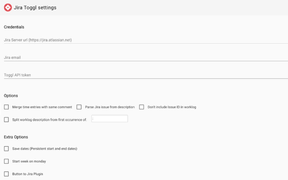Click the 'Start week on monday' label text
Viewport: 288px width, 180px height.
click(29, 161)
